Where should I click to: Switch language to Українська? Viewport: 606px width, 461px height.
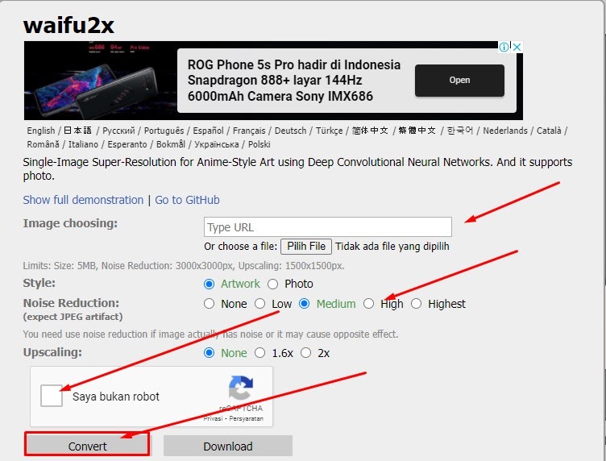coord(217,144)
